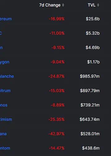Screen dimensions: 111x156
Task: Open the Ethereum chain link
Action: click(x=6, y=19)
